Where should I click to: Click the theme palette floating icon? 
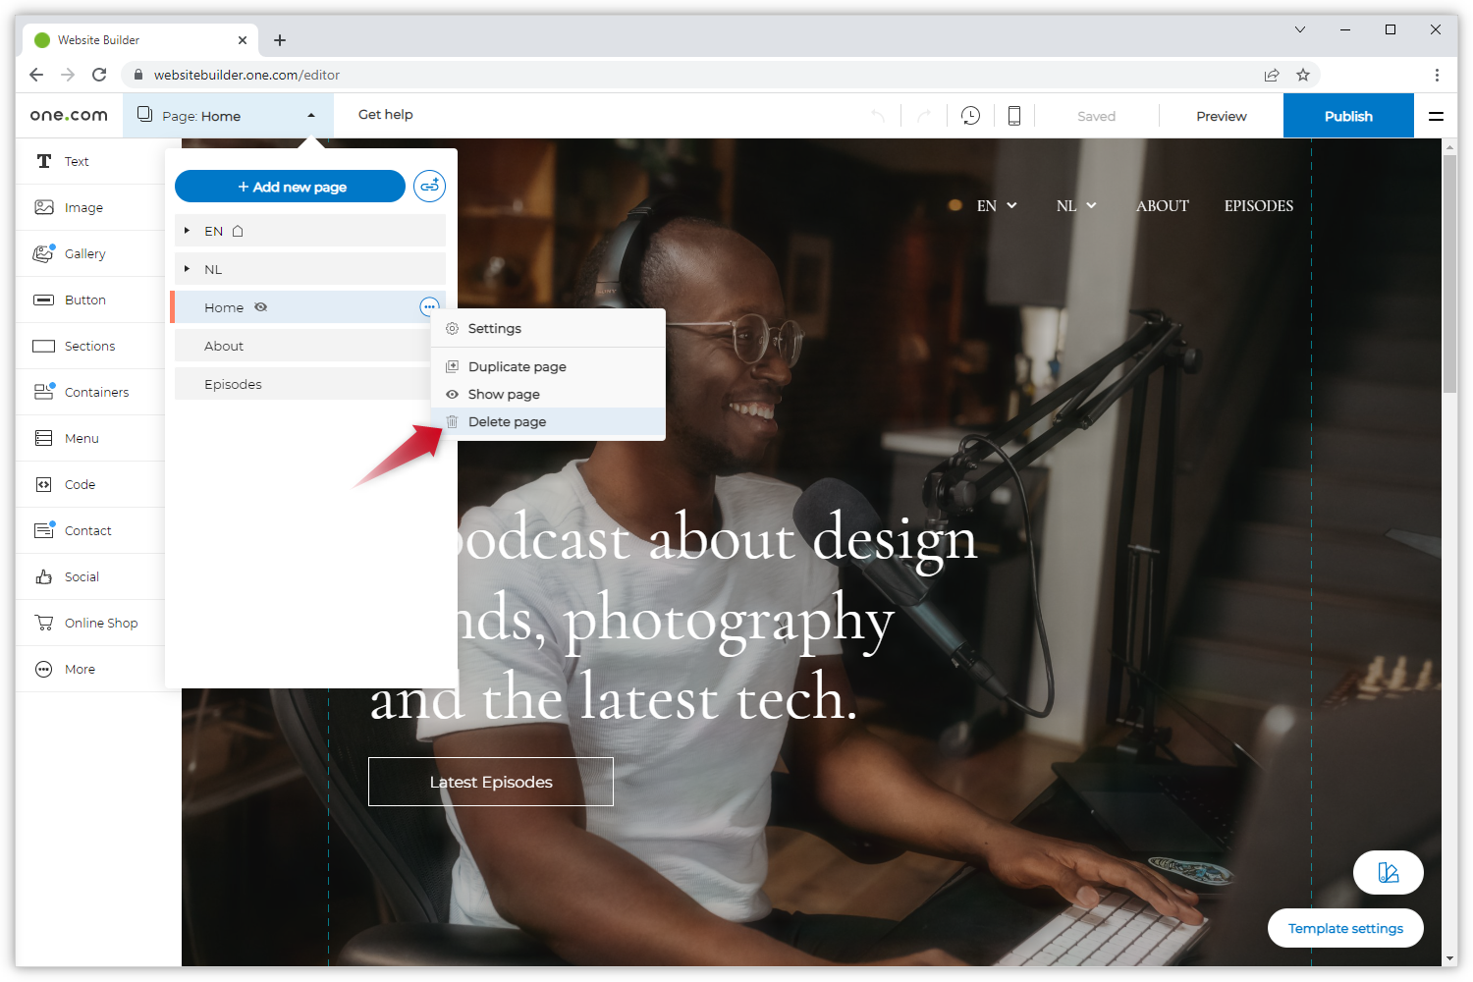point(1388,872)
